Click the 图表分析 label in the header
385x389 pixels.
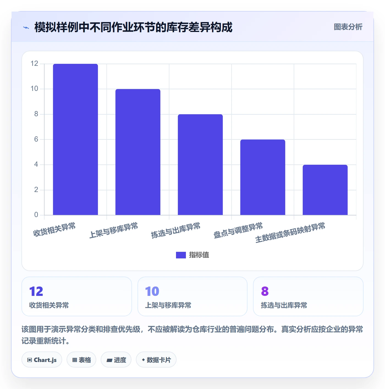(348, 27)
